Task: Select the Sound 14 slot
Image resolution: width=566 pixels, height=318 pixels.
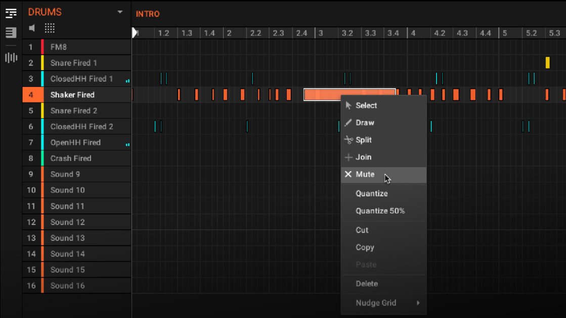Action: pos(76,254)
